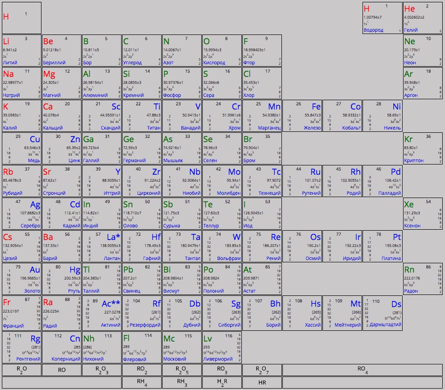Image resolution: width=445 pixels, height=390 pixels.
Task: Open the Водород link under H
Action: 373,30
